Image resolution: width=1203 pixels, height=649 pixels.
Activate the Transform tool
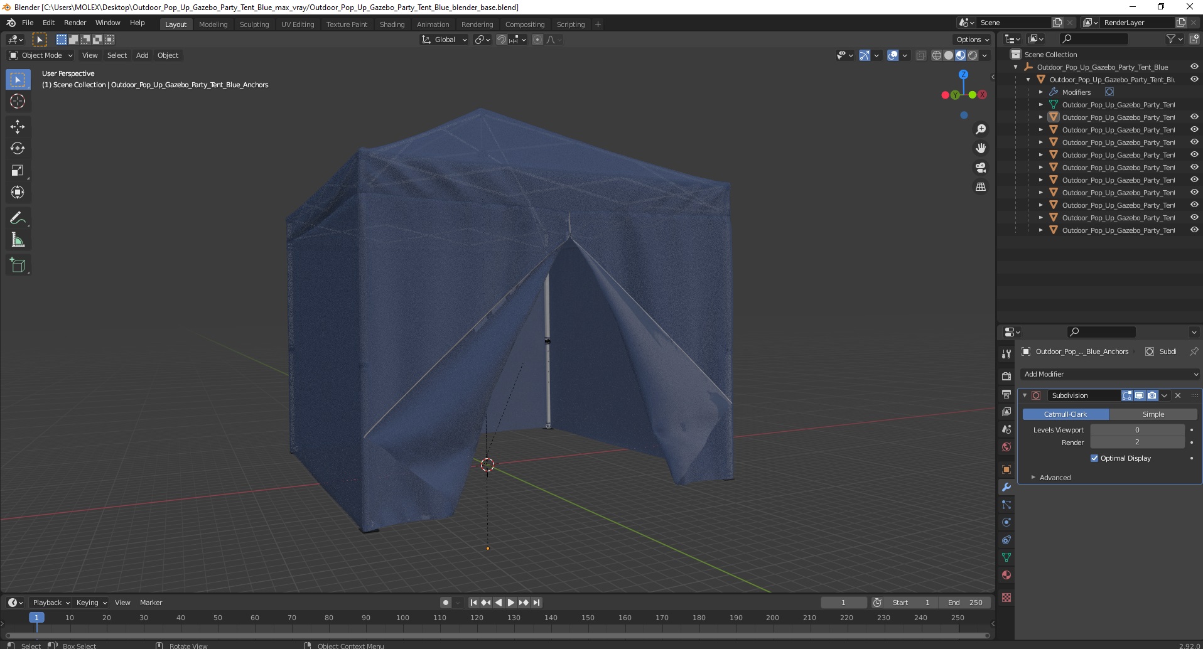click(18, 193)
